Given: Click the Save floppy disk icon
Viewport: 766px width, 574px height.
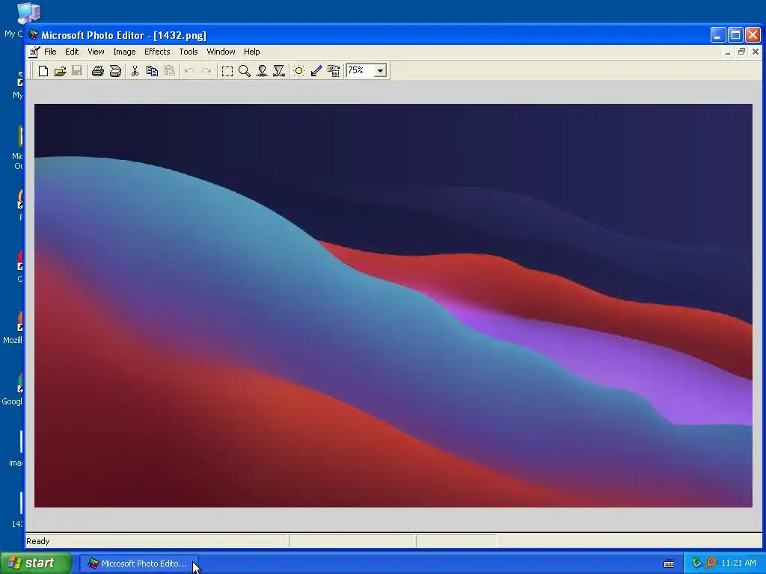Looking at the screenshot, I should pyautogui.click(x=77, y=71).
